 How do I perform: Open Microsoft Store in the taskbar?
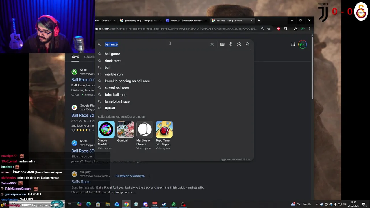98,204
